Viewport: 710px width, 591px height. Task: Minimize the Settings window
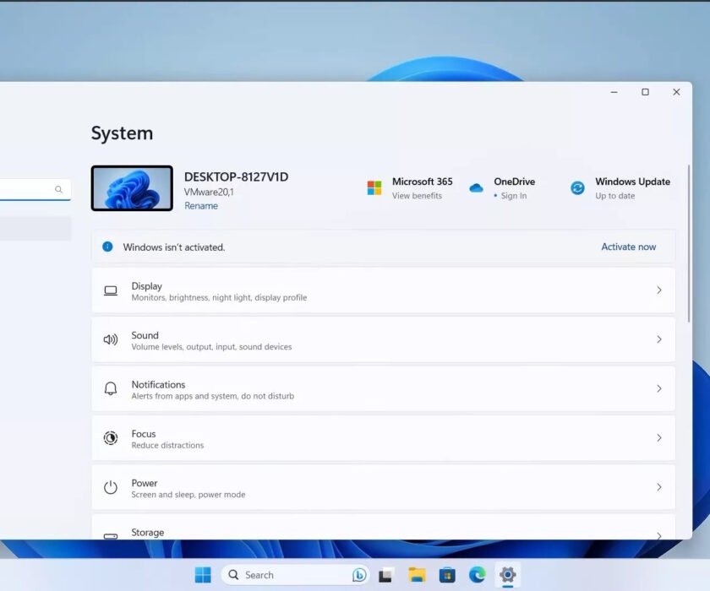(614, 92)
